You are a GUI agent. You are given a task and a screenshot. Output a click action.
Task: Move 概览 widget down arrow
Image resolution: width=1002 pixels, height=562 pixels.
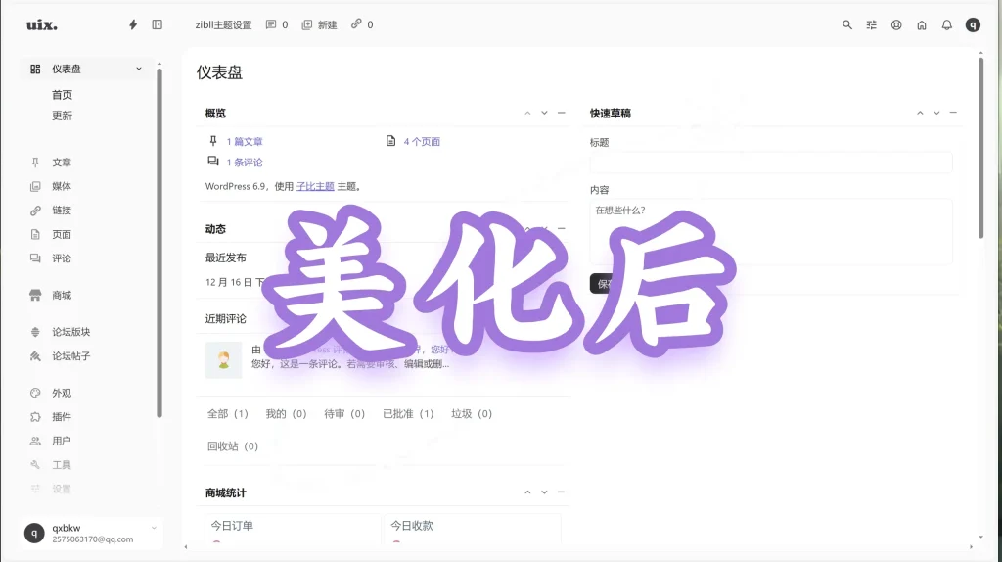(544, 113)
